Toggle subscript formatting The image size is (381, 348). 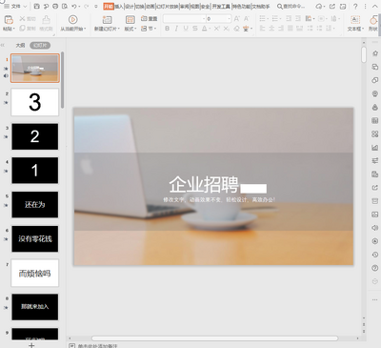226,29
